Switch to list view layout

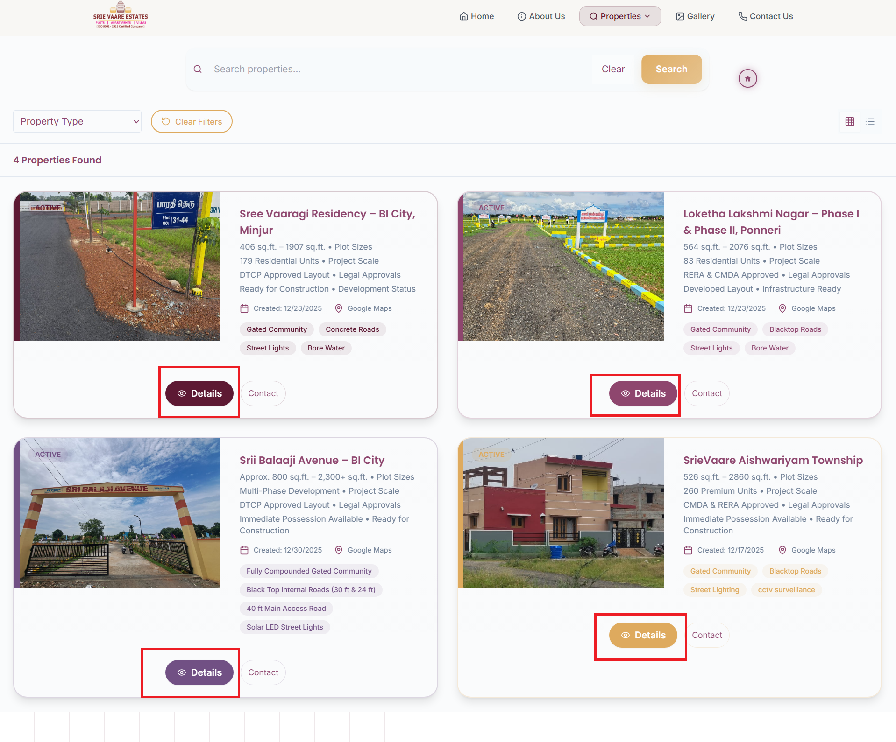(x=870, y=121)
